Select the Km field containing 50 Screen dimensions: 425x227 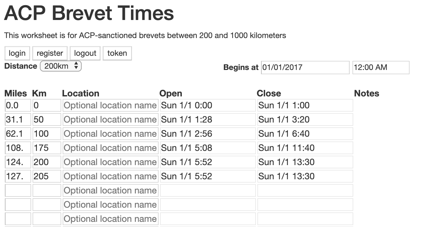click(x=47, y=120)
